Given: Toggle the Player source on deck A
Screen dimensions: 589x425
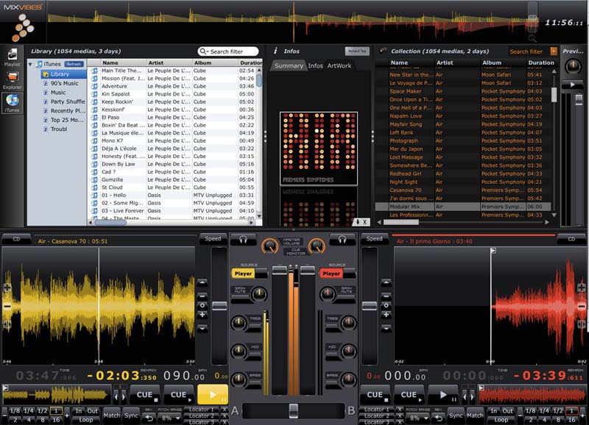Looking at the screenshot, I should (x=243, y=274).
